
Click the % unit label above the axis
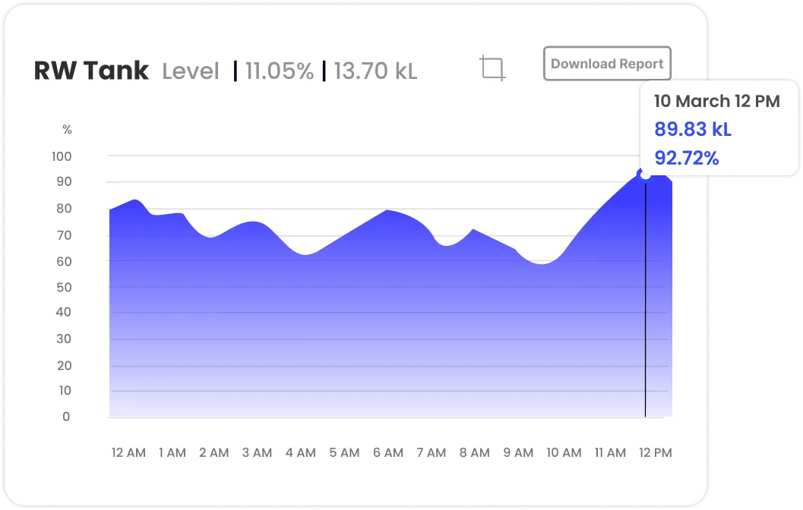tap(67, 130)
